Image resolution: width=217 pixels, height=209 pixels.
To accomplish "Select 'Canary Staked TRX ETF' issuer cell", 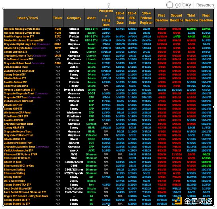I will point(17,185).
